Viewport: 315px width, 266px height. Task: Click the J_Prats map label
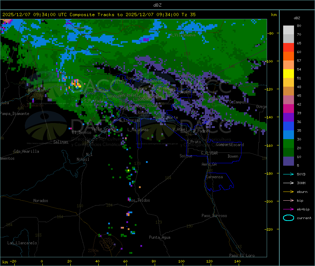(194, 142)
